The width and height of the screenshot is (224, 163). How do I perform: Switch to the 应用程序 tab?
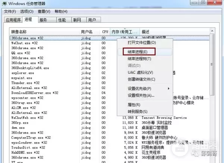(x=13, y=20)
